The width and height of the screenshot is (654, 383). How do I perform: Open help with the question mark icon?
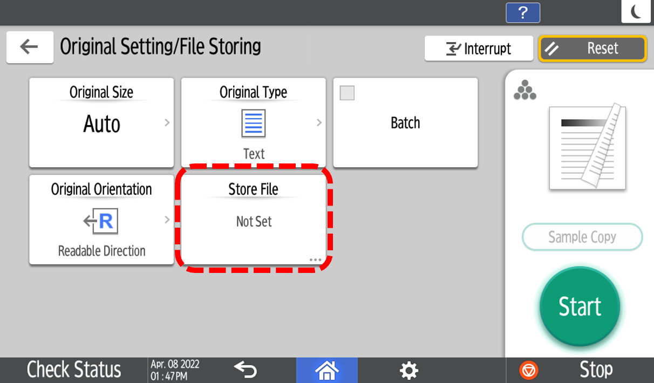pyautogui.click(x=522, y=13)
